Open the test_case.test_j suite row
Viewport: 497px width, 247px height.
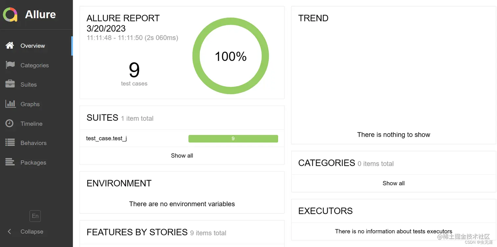(x=182, y=138)
